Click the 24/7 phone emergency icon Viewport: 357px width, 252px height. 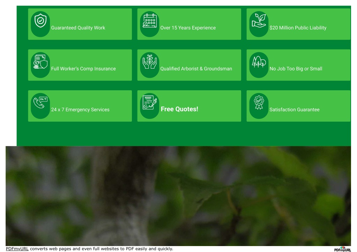point(40,102)
